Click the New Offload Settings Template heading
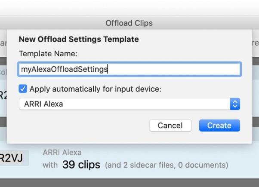259x187 pixels. click(x=79, y=39)
